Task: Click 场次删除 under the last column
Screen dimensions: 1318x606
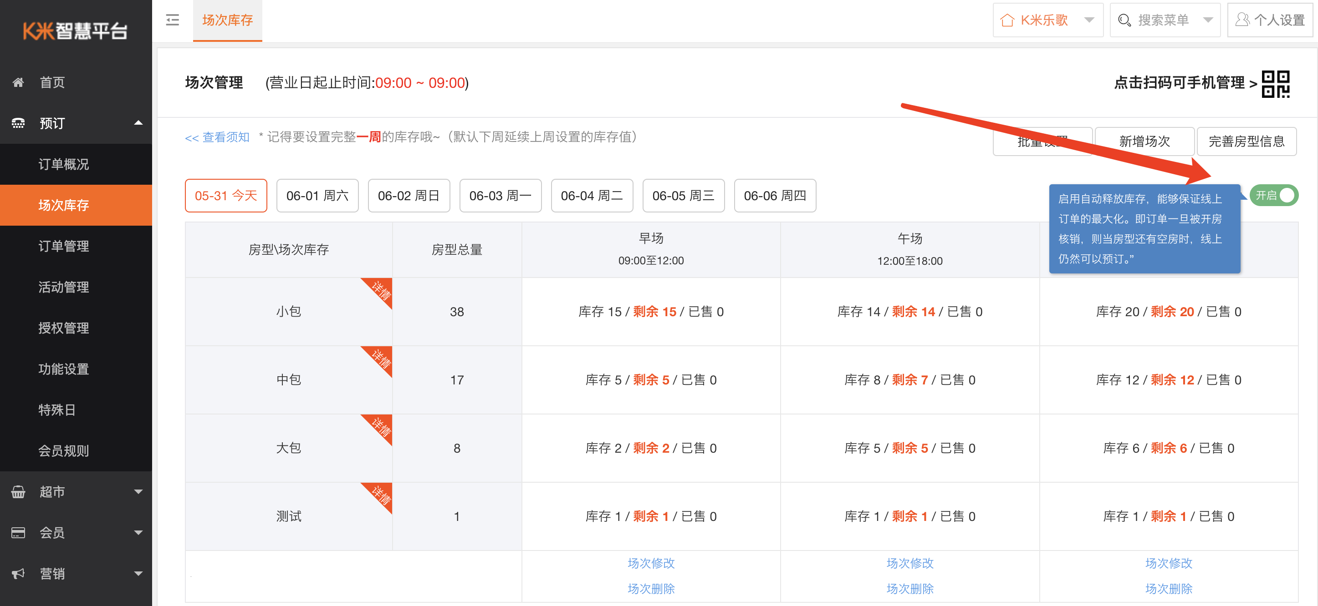Action: click(1169, 589)
